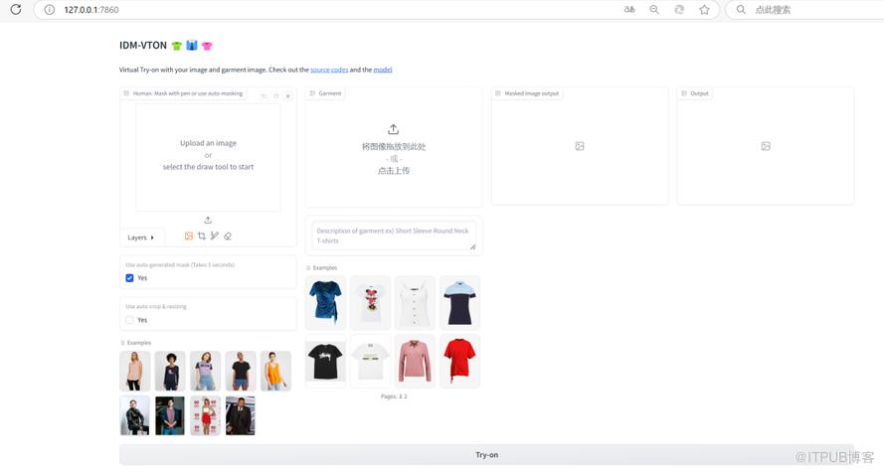Select the eraser tool
The image size is (884, 472).
228,236
